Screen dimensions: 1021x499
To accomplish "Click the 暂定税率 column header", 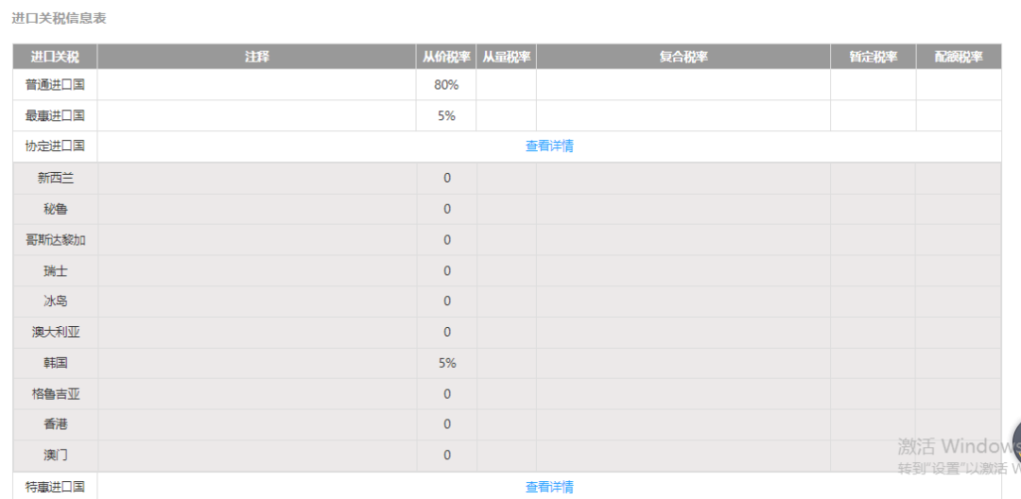I will point(874,57).
